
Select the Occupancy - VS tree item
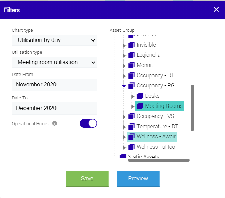pyautogui.click(x=155, y=116)
